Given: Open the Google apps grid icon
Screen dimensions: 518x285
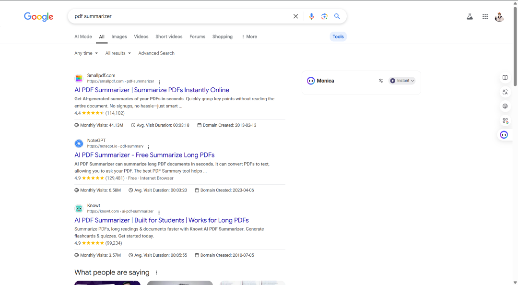Looking at the screenshot, I should [485, 16].
